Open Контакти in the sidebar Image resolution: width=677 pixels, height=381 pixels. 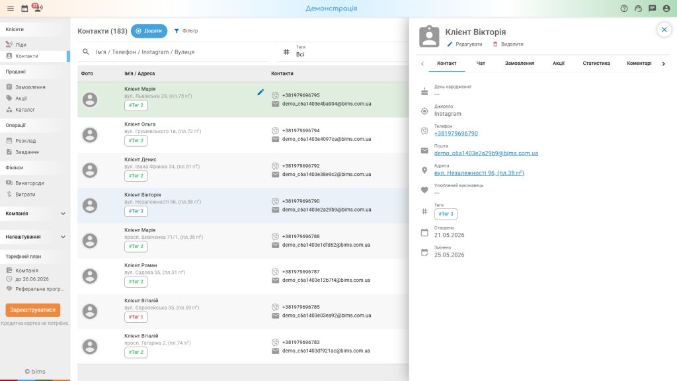(35, 56)
